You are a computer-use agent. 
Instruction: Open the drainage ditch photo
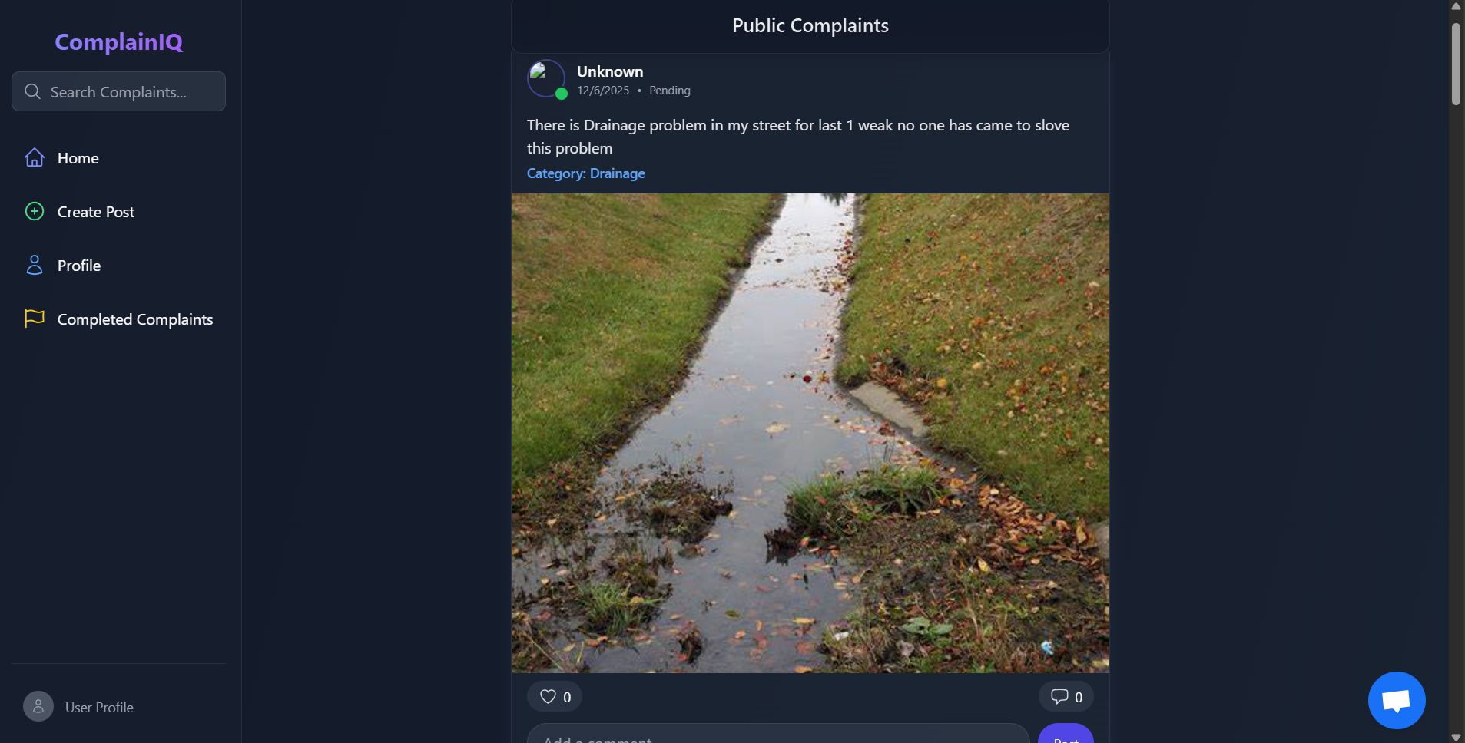(810, 433)
